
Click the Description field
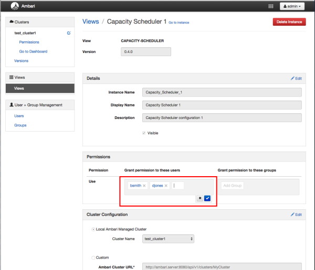(x=222, y=118)
